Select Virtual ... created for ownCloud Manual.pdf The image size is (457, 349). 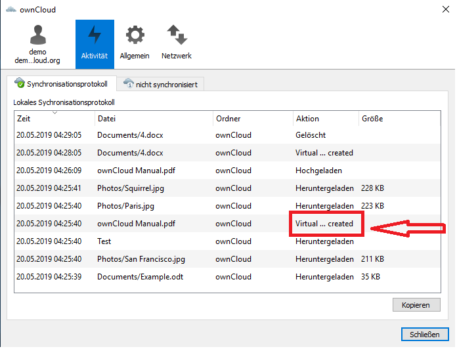point(324,224)
